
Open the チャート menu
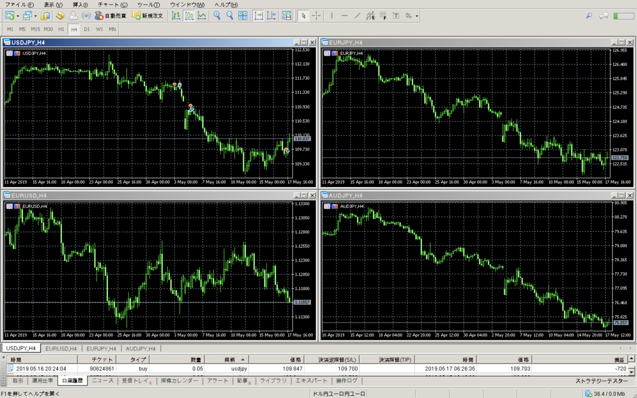pos(113,4)
